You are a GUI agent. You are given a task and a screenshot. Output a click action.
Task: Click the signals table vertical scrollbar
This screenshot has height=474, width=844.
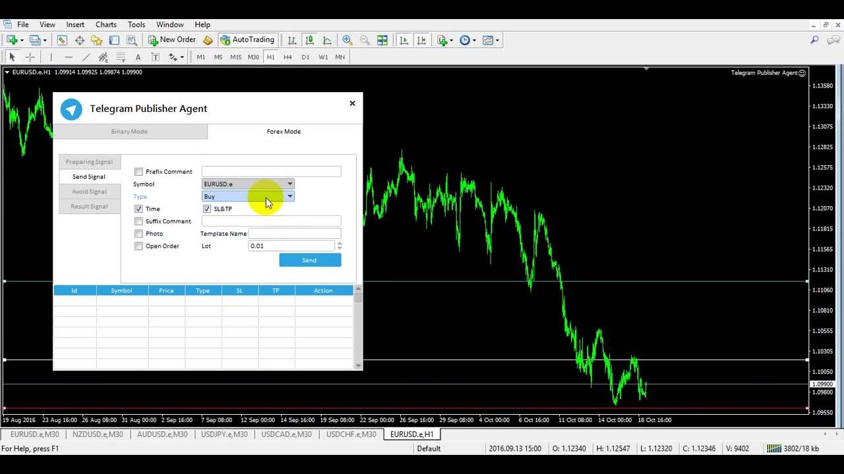point(358,327)
